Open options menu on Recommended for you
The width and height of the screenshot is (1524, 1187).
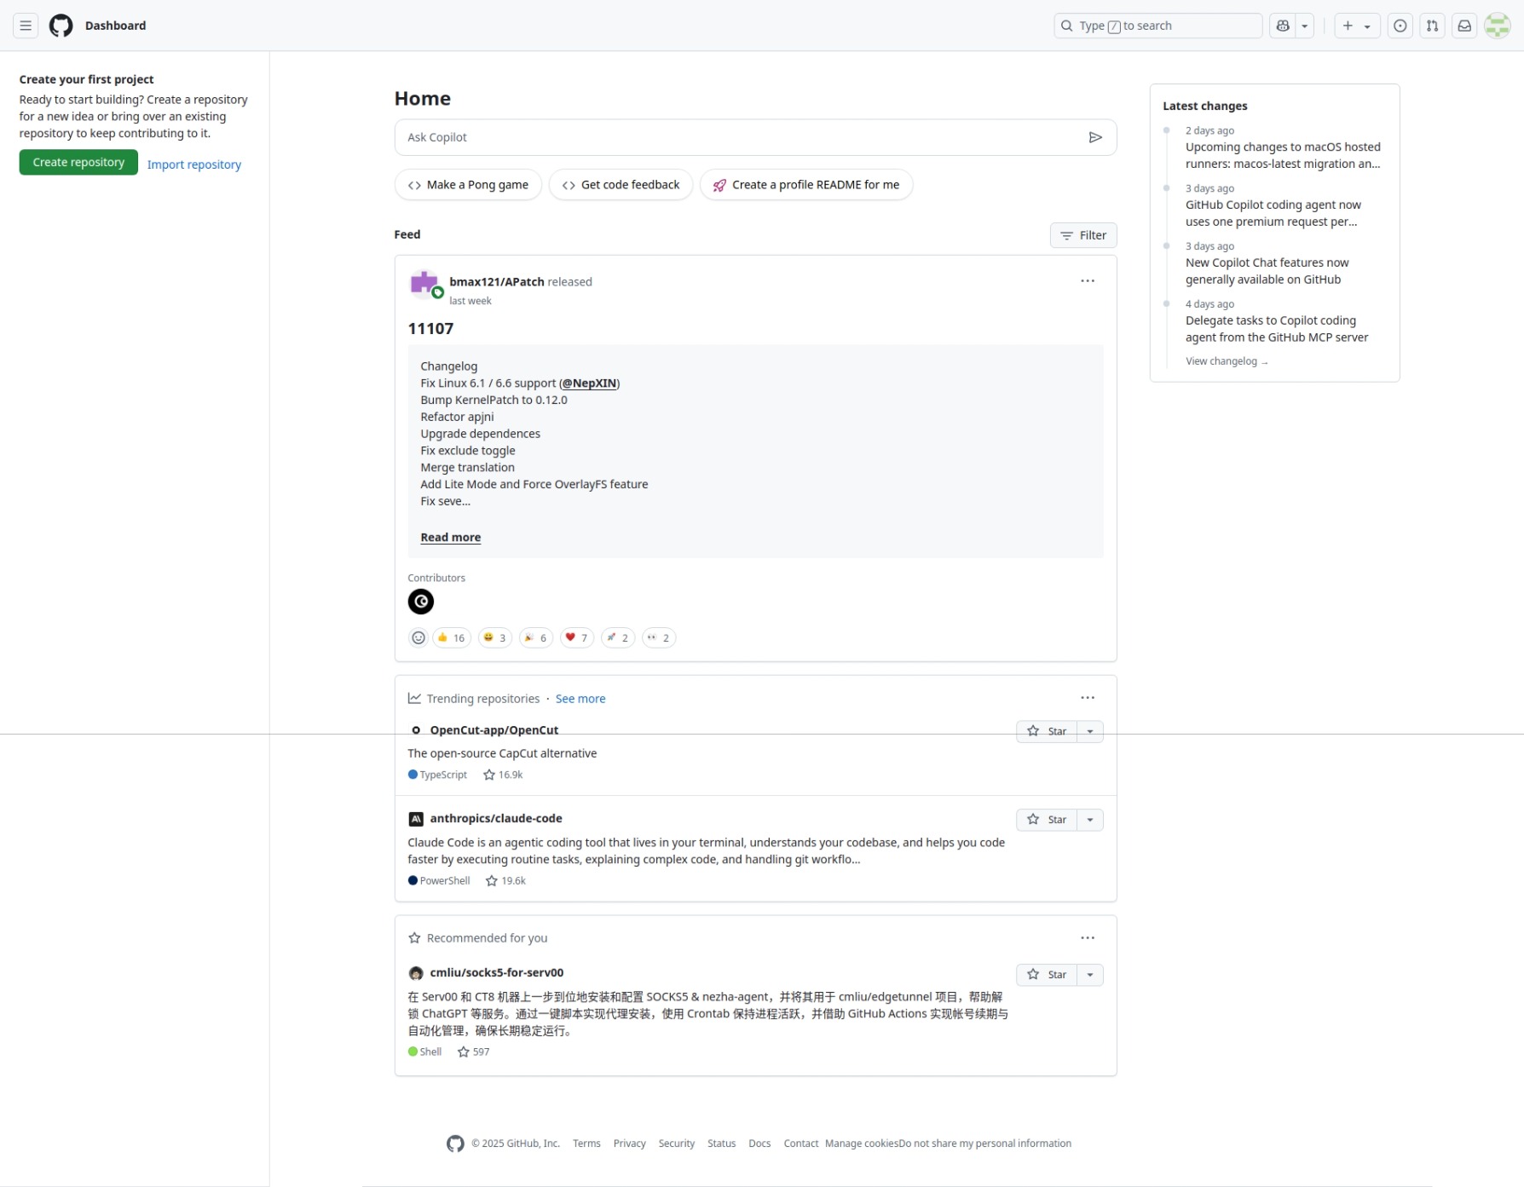[1088, 938]
